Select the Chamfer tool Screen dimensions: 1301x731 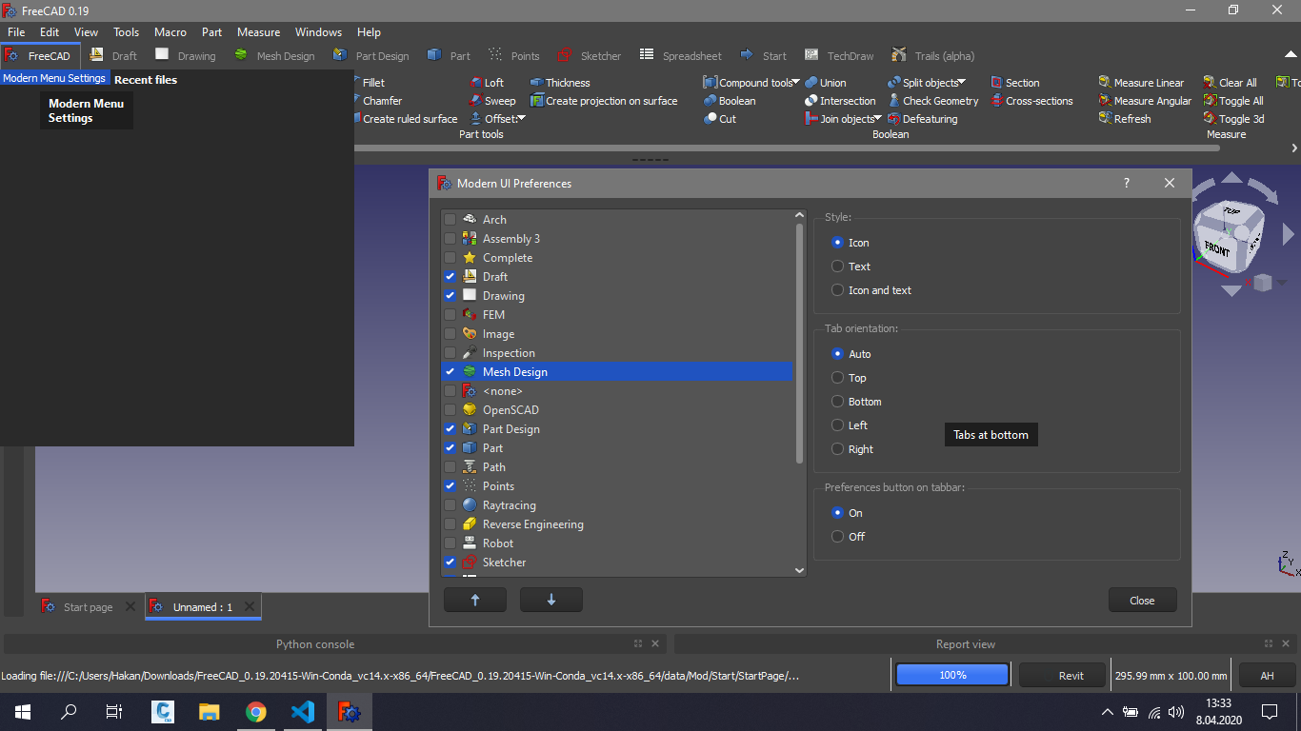coord(378,101)
